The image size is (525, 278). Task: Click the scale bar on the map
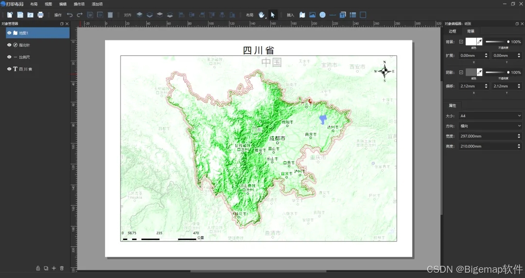point(163,236)
